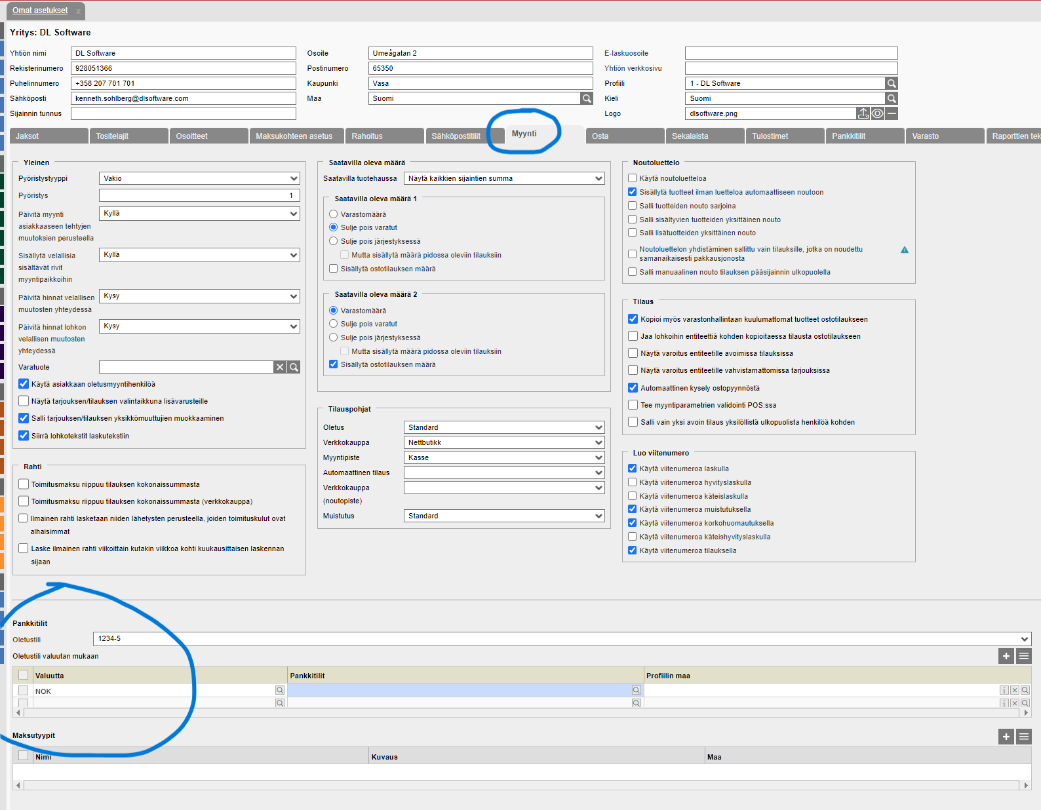Click the Sähköposti input field

coord(184,98)
